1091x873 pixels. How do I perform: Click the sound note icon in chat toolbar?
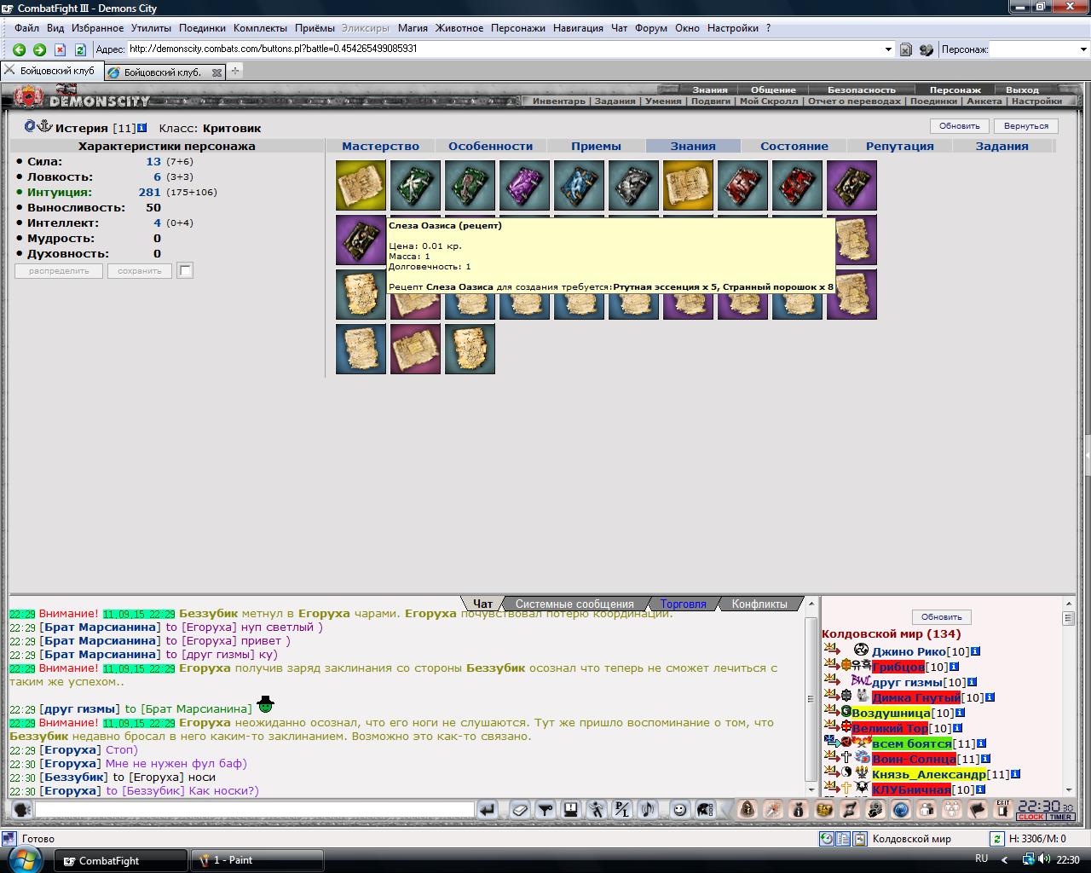coord(647,809)
